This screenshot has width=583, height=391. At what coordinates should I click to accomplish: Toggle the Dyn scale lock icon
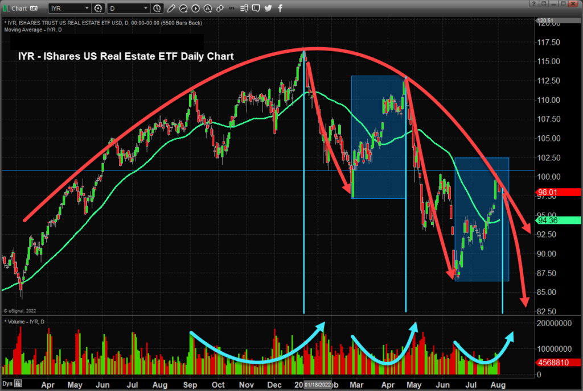18,384
